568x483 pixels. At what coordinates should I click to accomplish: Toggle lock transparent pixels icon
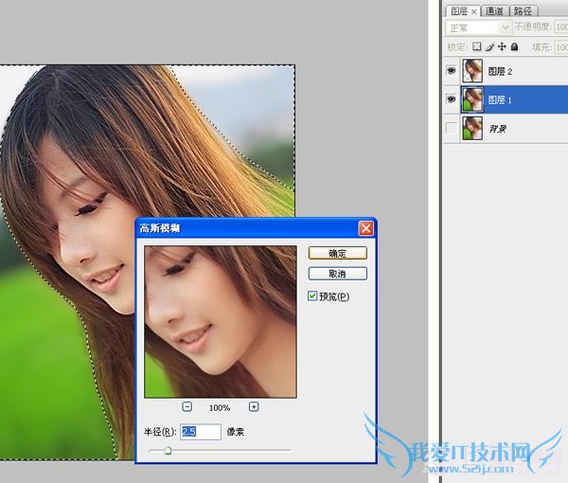(477, 46)
